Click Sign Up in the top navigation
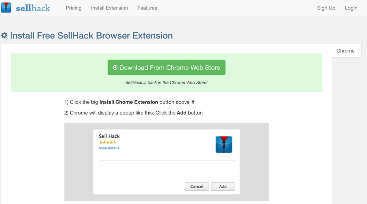This screenshot has height=204, width=367. (x=326, y=8)
